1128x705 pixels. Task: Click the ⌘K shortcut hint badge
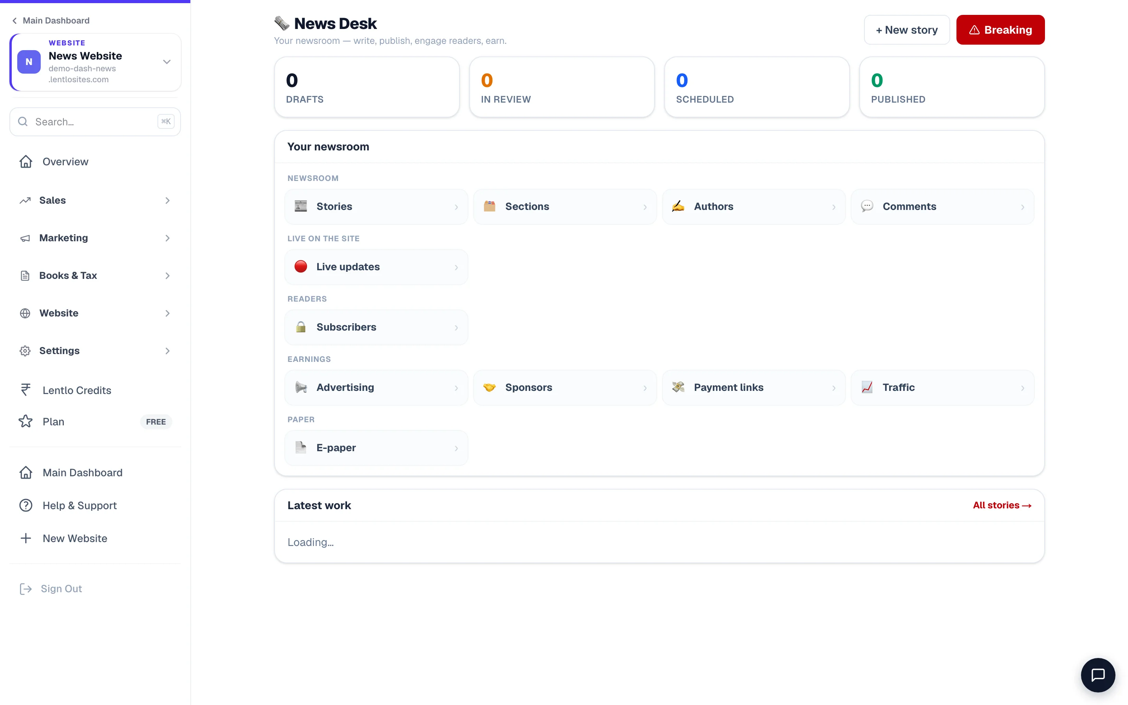tap(166, 122)
